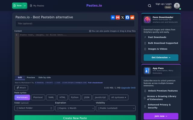Screen dimensions: 193x120
Task: Focus the Title (optional) field
Action: 75,24
